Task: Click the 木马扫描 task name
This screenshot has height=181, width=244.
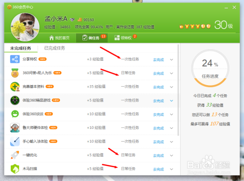Action: click(30, 169)
